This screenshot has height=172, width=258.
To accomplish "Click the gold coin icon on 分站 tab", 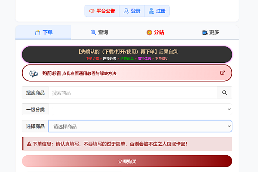I will (x=149, y=32).
